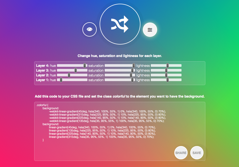The width and height of the screenshot is (239, 167).
Task: Adjust Layer 3 lightness slider
Action: (x=166, y=70)
